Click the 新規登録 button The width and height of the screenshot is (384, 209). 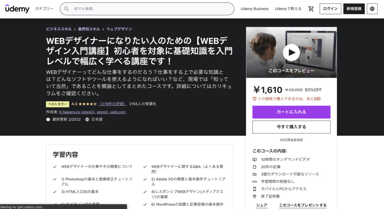(x=354, y=9)
